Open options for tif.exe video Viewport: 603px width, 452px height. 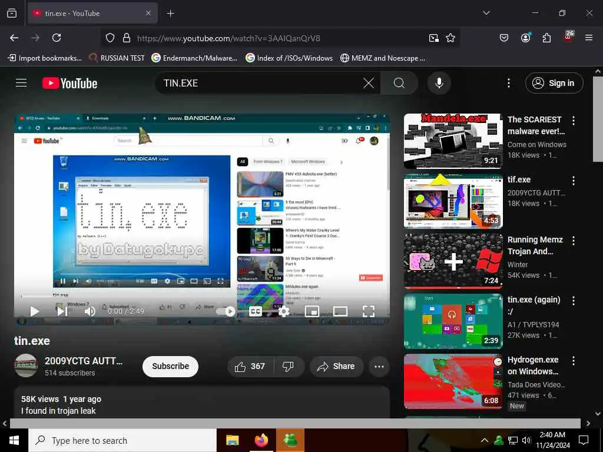[x=574, y=181]
